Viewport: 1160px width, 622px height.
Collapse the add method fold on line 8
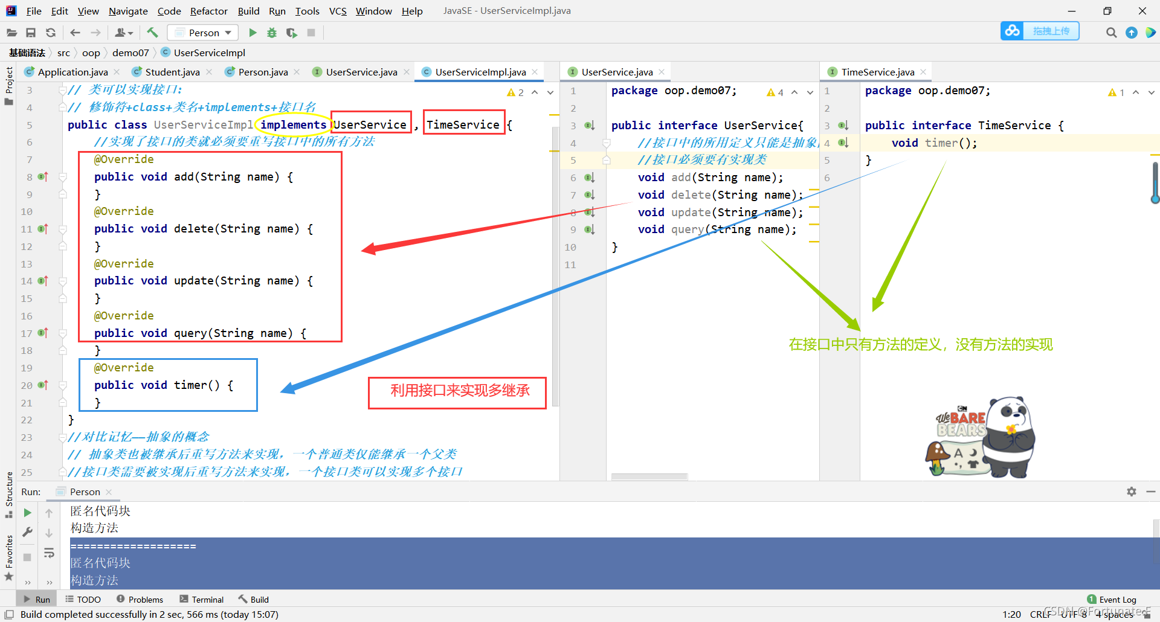point(62,177)
